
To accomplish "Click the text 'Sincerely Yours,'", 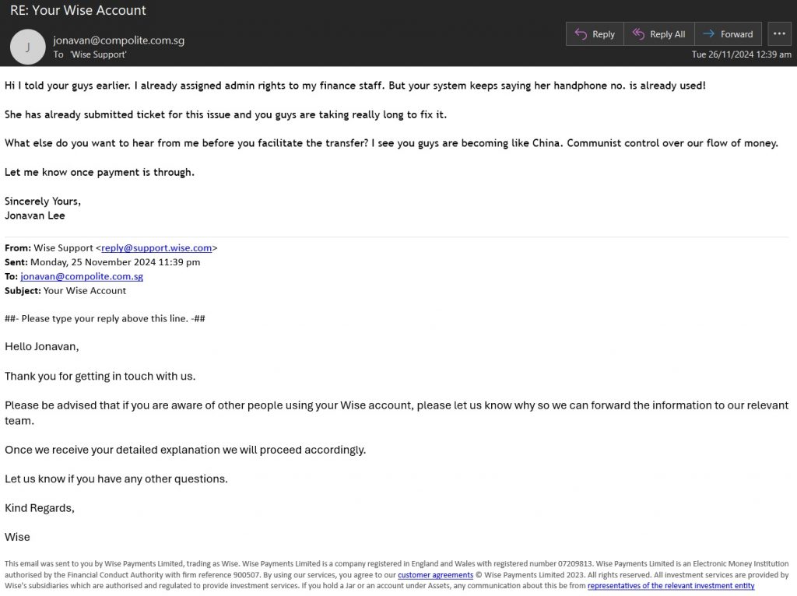I will pos(43,202).
